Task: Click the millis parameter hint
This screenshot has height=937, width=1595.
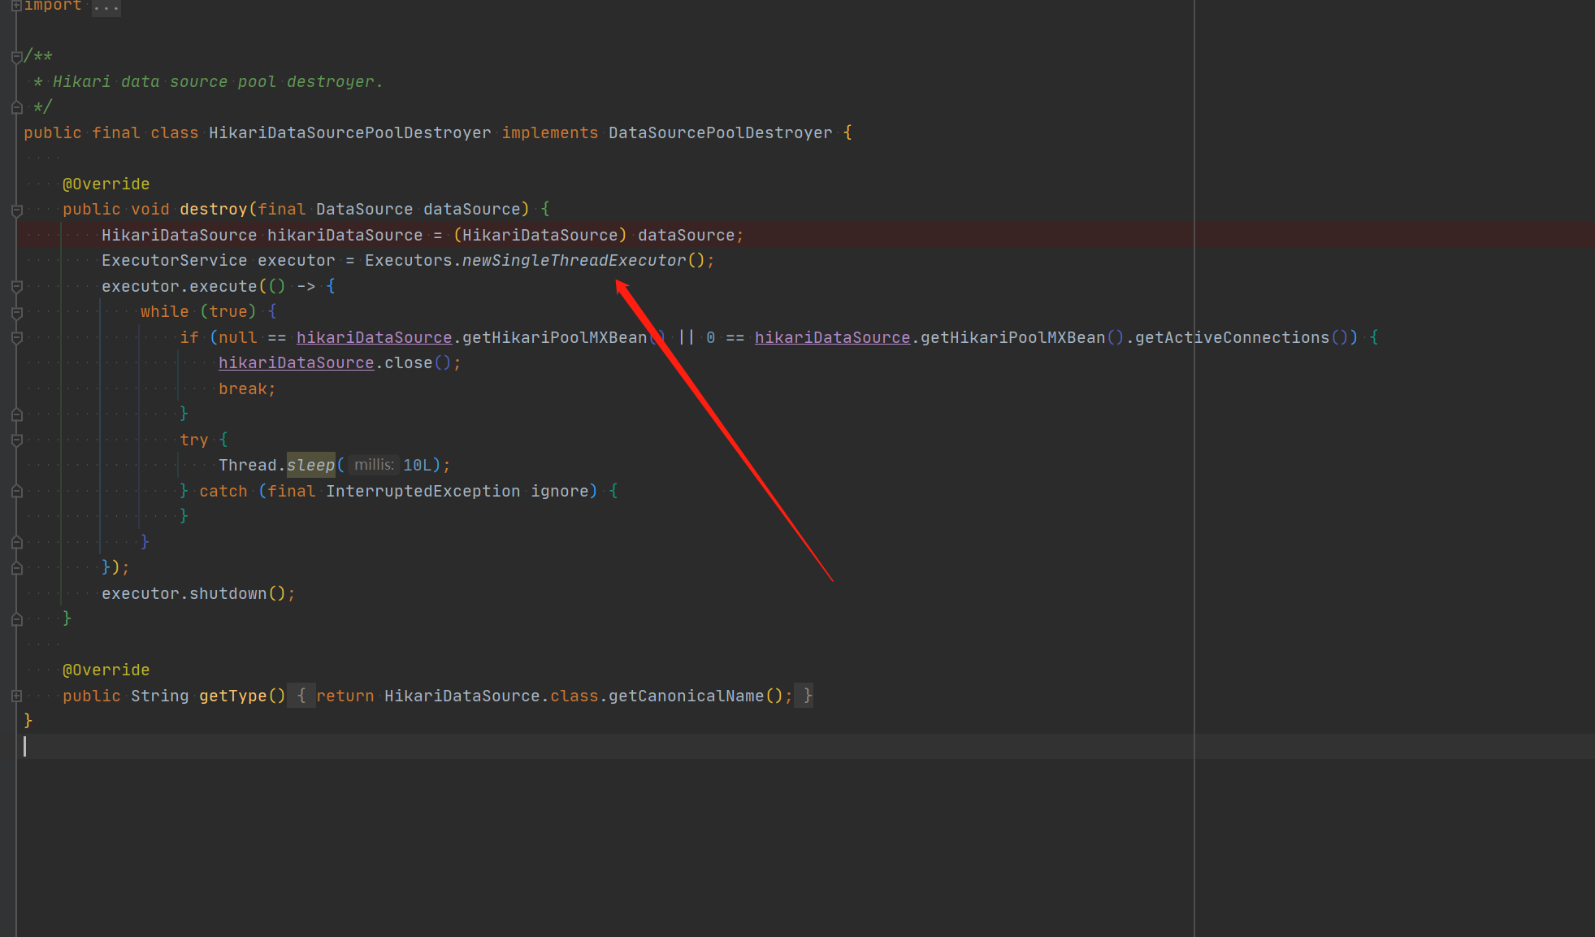Action: 373,465
